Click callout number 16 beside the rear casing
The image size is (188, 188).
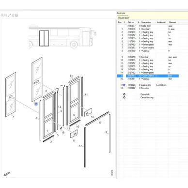pos(93,117)
